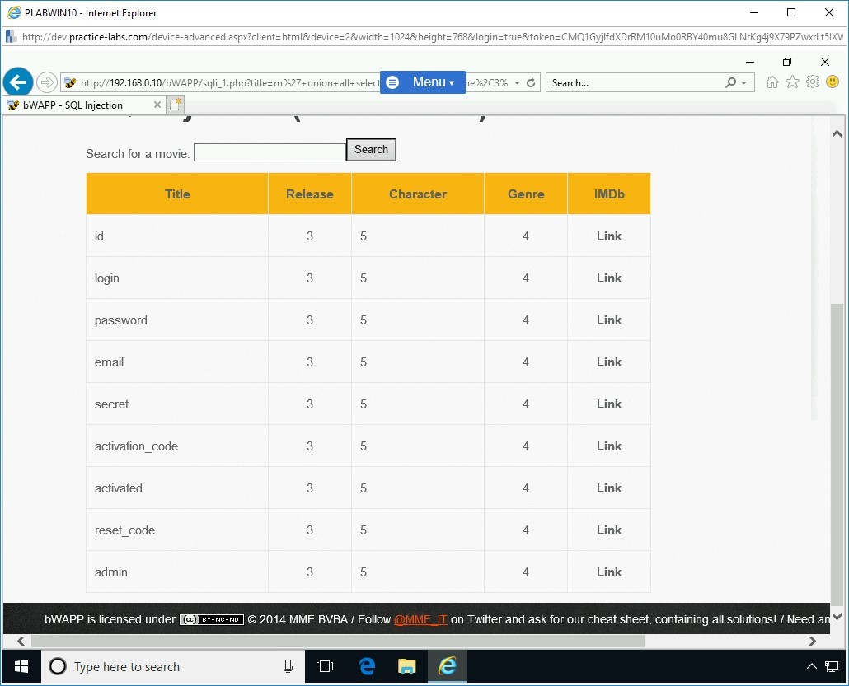
Task: Click the browser Back arrow button
Action: pyautogui.click(x=17, y=82)
